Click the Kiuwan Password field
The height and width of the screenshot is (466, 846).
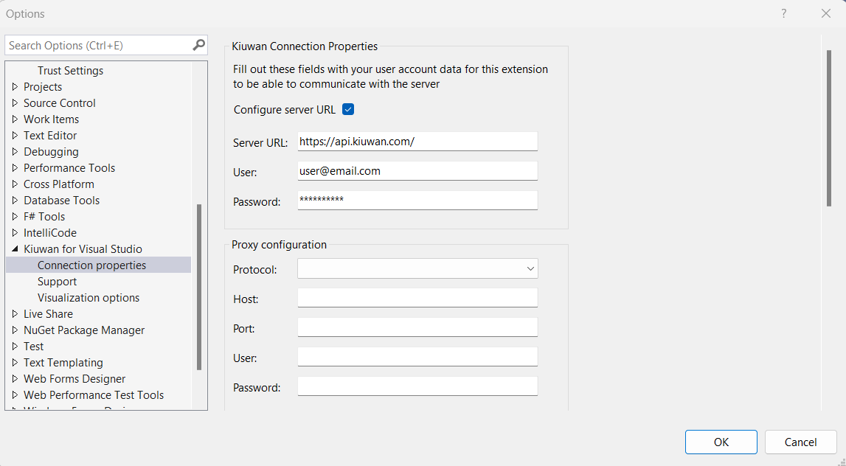[x=417, y=200]
